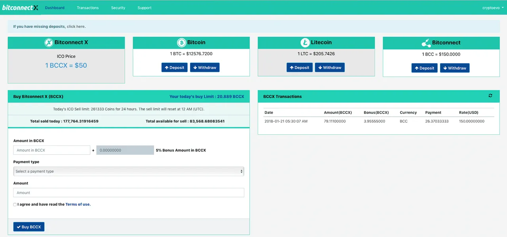The image size is (507, 237).
Task: Withdraw Litecoin
Action: pos(330,68)
